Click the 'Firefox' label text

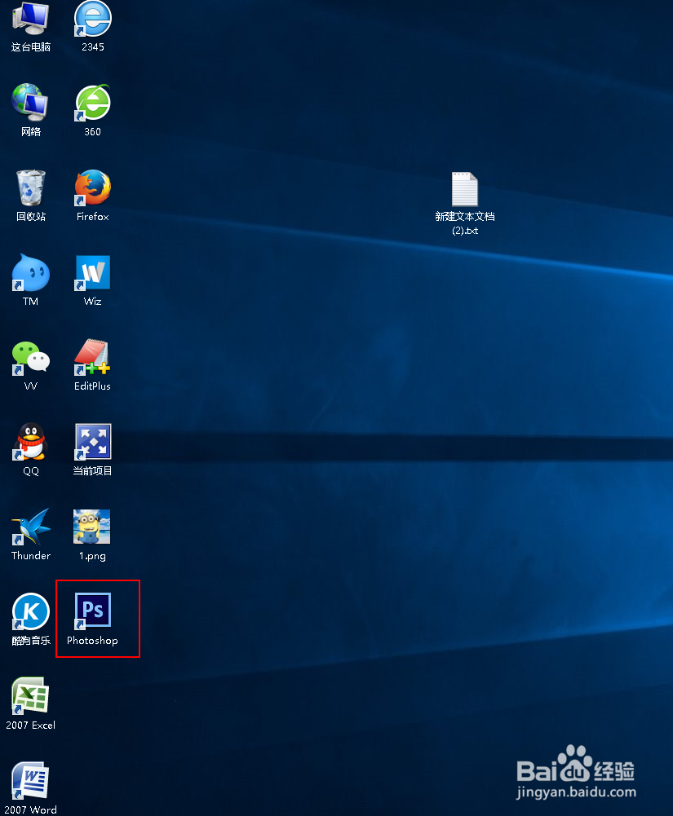pos(93,217)
